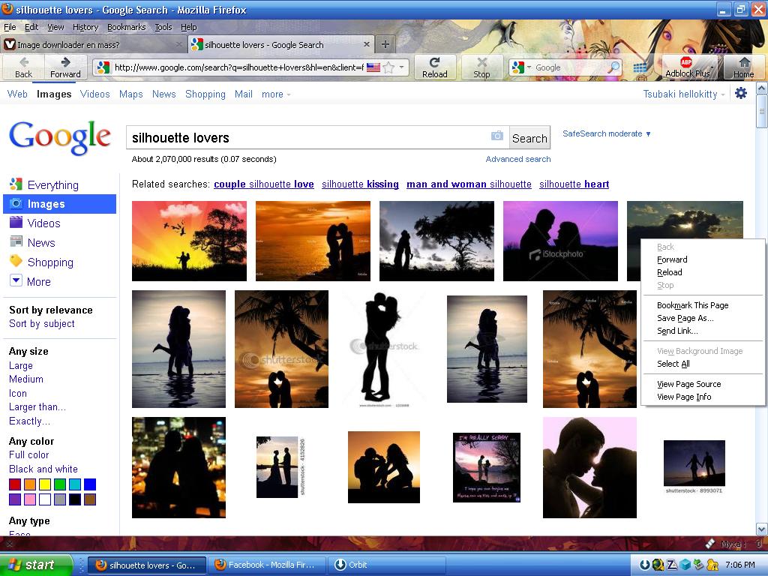Filter by 'Black and white' color
This screenshot has height=576, width=768.
point(43,469)
